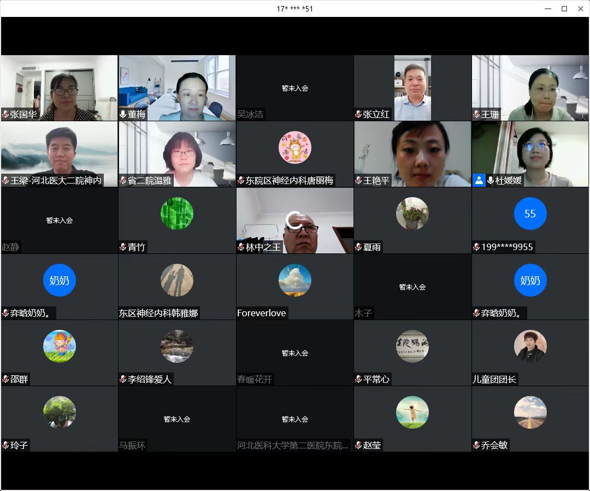Viewport: 590px width, 491px height.
Task: Click the muted mic icon beside 青竹
Action: tap(123, 247)
